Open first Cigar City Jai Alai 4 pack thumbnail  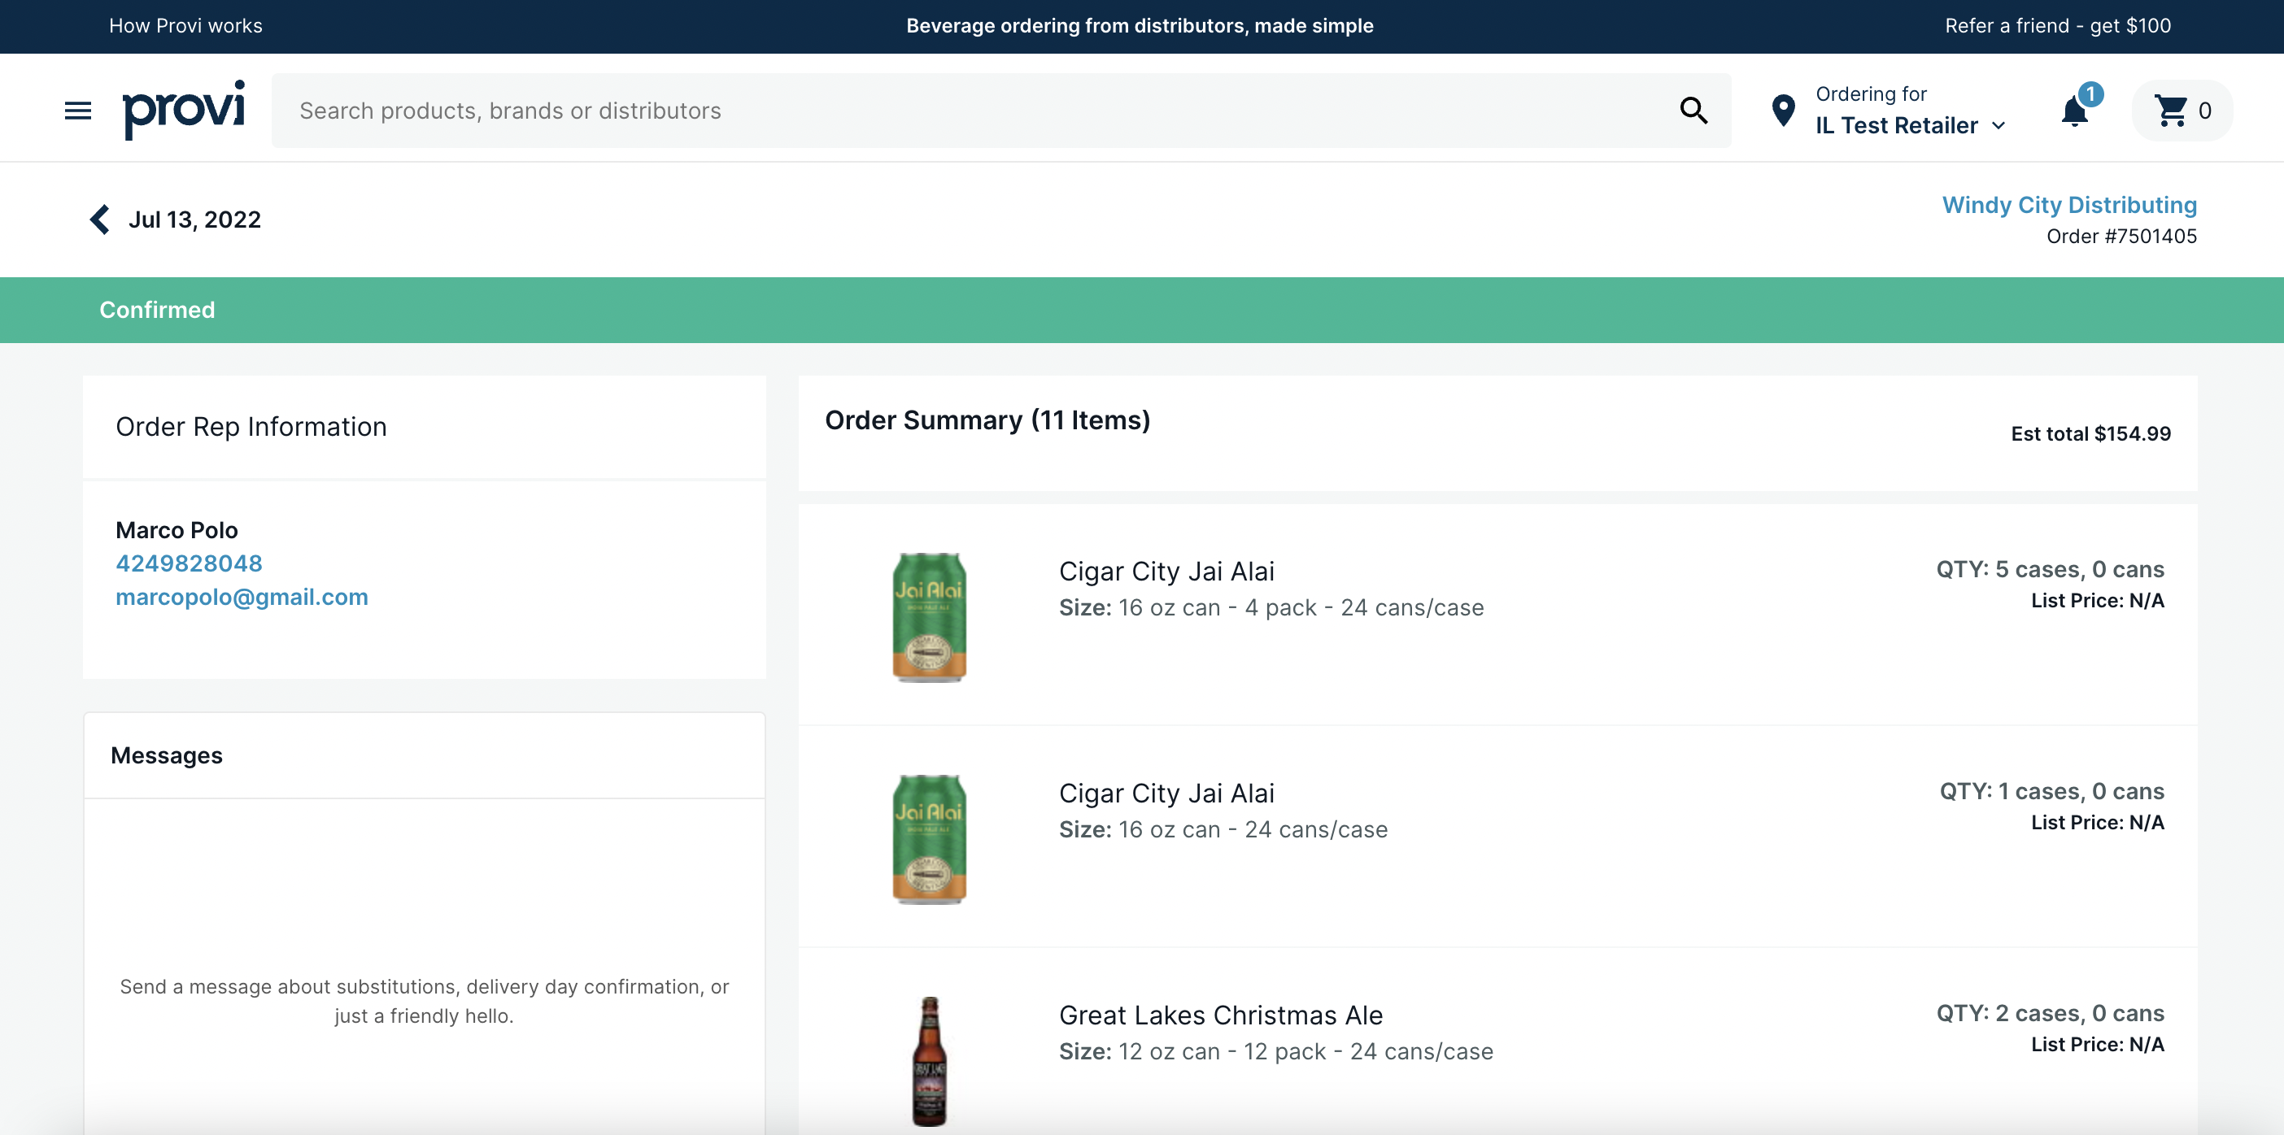click(929, 618)
